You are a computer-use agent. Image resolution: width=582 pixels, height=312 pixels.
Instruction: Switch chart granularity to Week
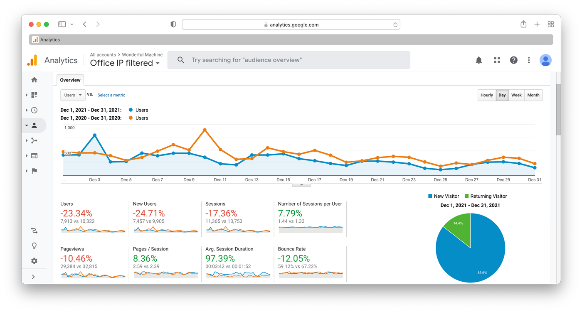[x=516, y=95]
